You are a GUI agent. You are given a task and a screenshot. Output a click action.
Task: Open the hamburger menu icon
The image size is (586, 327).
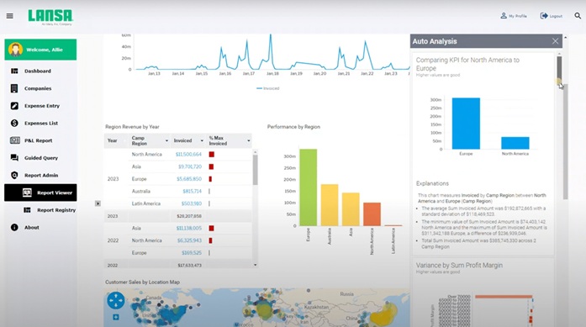[x=10, y=16]
